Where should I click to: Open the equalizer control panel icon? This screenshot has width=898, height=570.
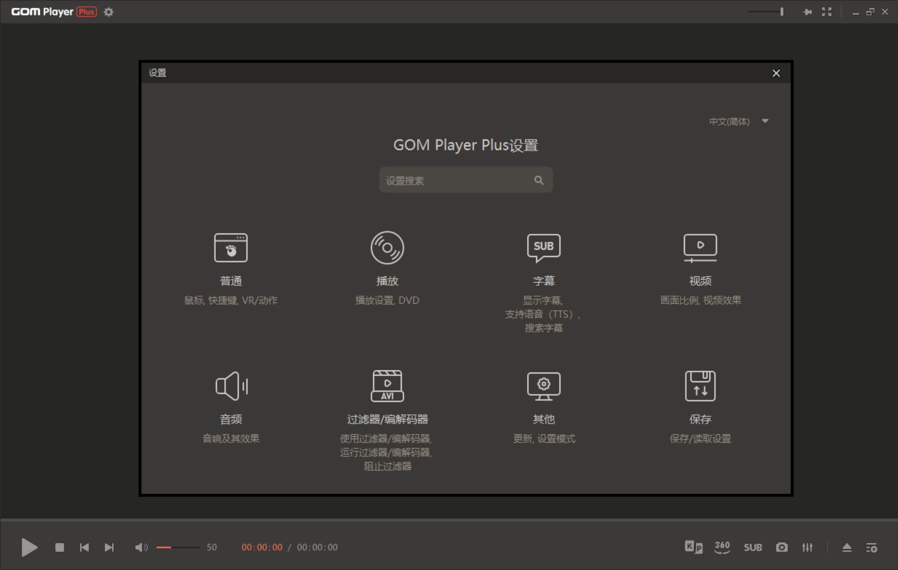[807, 548]
